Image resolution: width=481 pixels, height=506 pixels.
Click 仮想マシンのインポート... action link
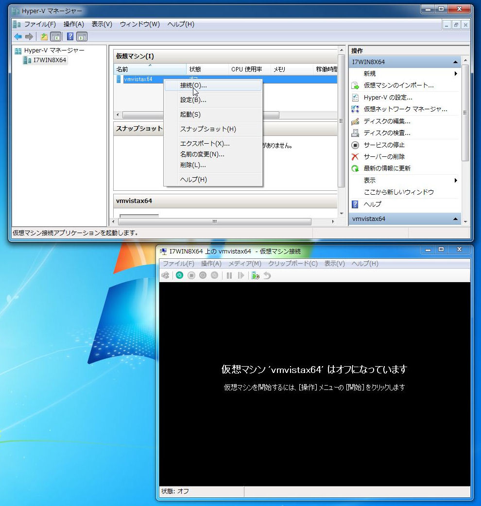click(399, 85)
